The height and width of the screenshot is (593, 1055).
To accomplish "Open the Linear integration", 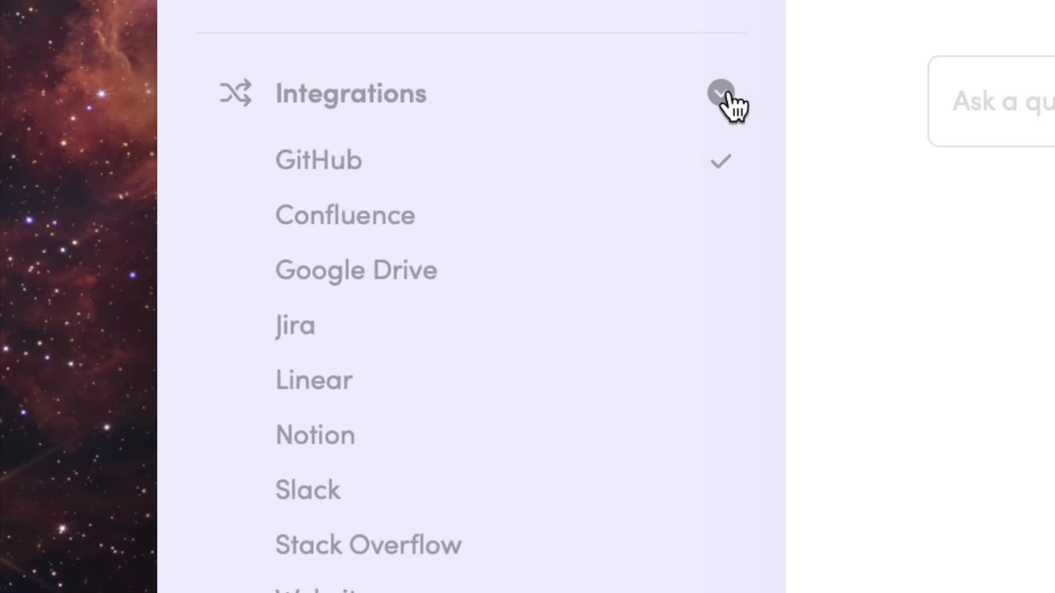I will (x=314, y=380).
